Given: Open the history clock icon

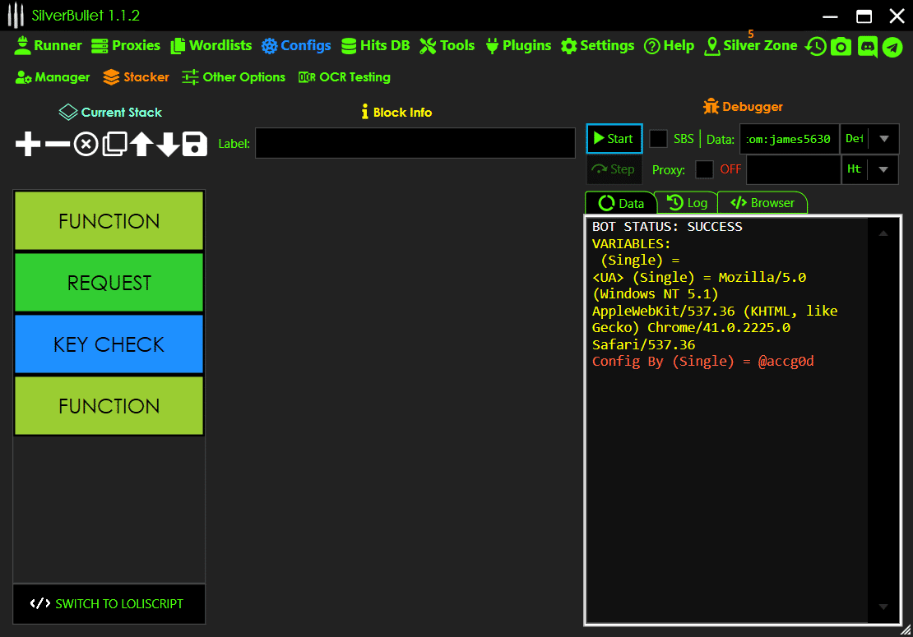Looking at the screenshot, I should [x=816, y=47].
